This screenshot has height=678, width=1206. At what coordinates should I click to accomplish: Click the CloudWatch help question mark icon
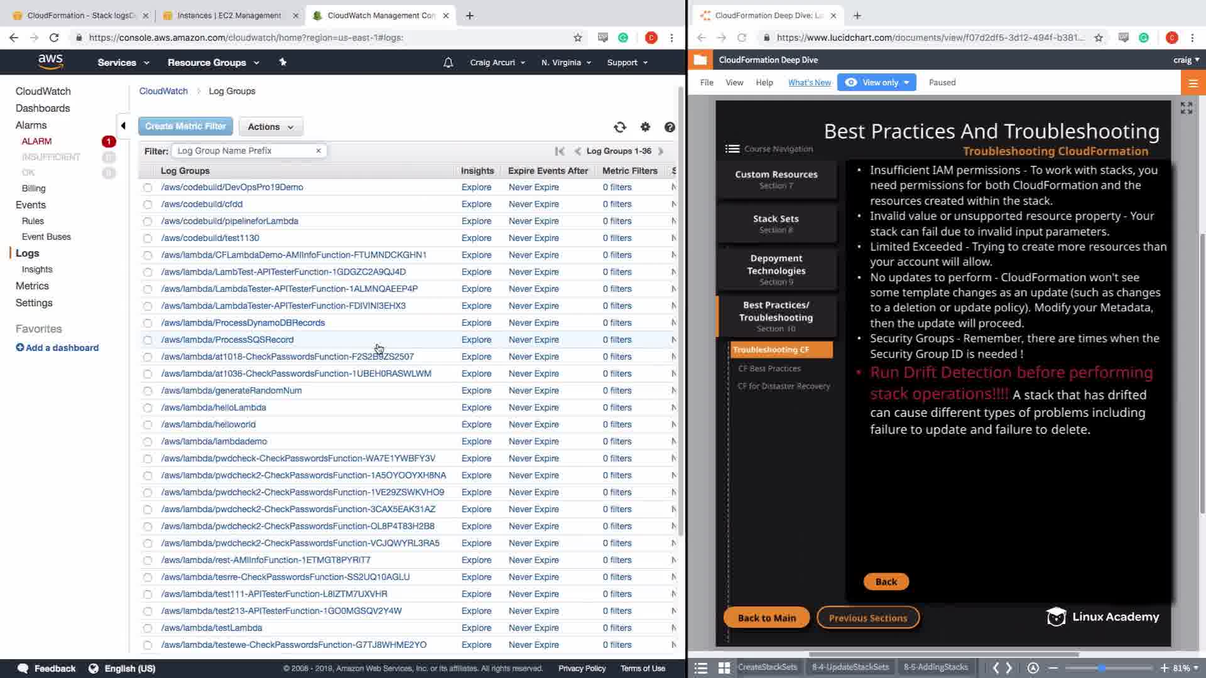coord(670,127)
